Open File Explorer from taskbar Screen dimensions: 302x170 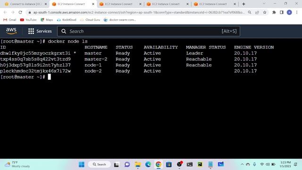[x=138, y=164]
